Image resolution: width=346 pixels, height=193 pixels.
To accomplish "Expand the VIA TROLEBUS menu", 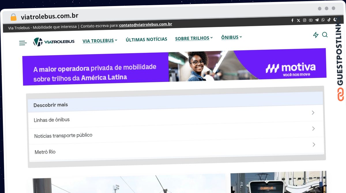I will click(x=100, y=41).
